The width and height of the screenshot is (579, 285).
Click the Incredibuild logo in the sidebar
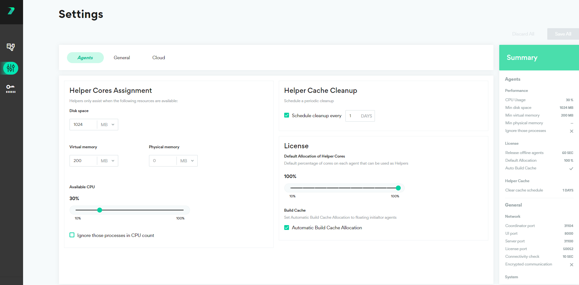click(11, 11)
